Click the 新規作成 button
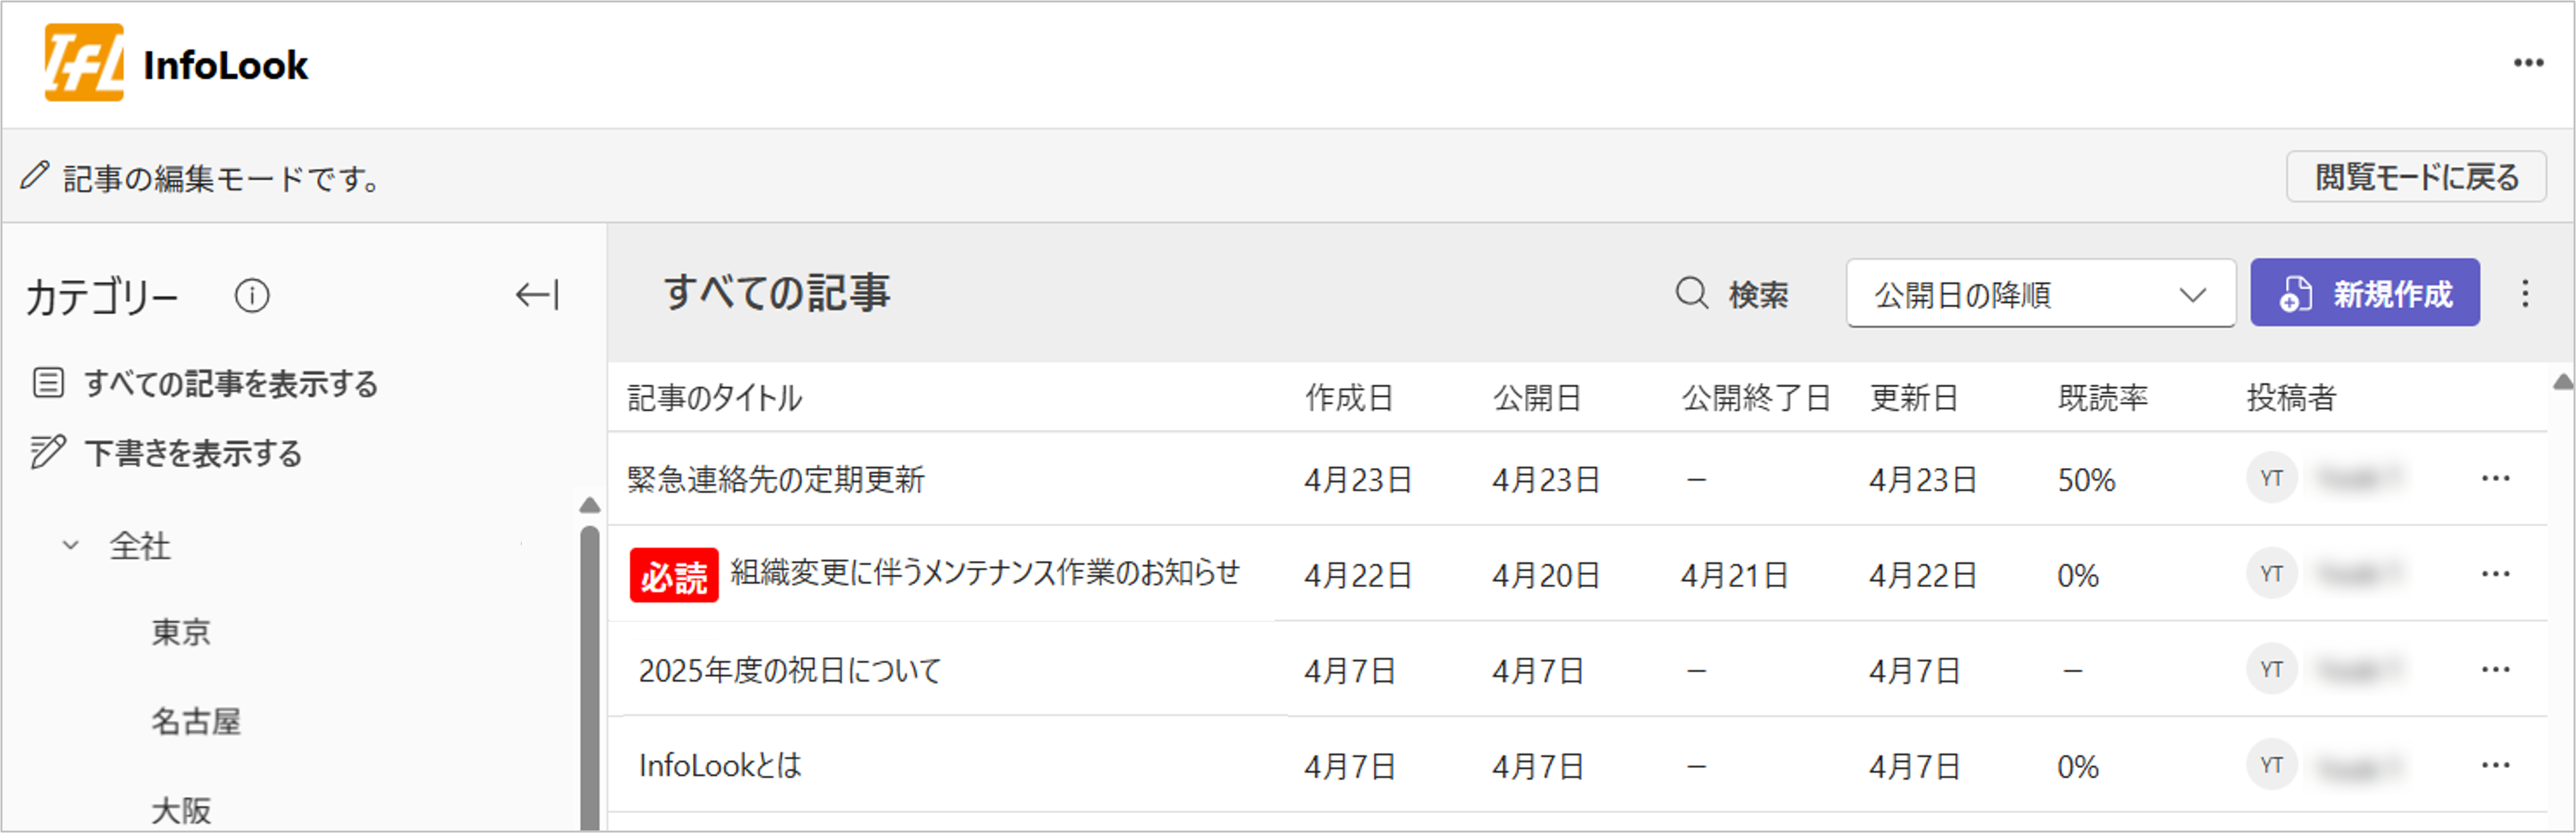Viewport: 2576px width, 833px height. pyautogui.click(x=2364, y=293)
